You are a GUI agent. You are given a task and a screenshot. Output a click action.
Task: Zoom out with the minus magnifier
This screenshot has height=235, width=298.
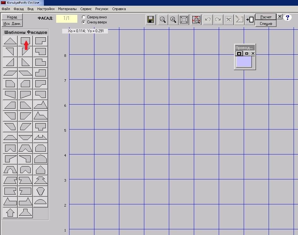pos(163,20)
